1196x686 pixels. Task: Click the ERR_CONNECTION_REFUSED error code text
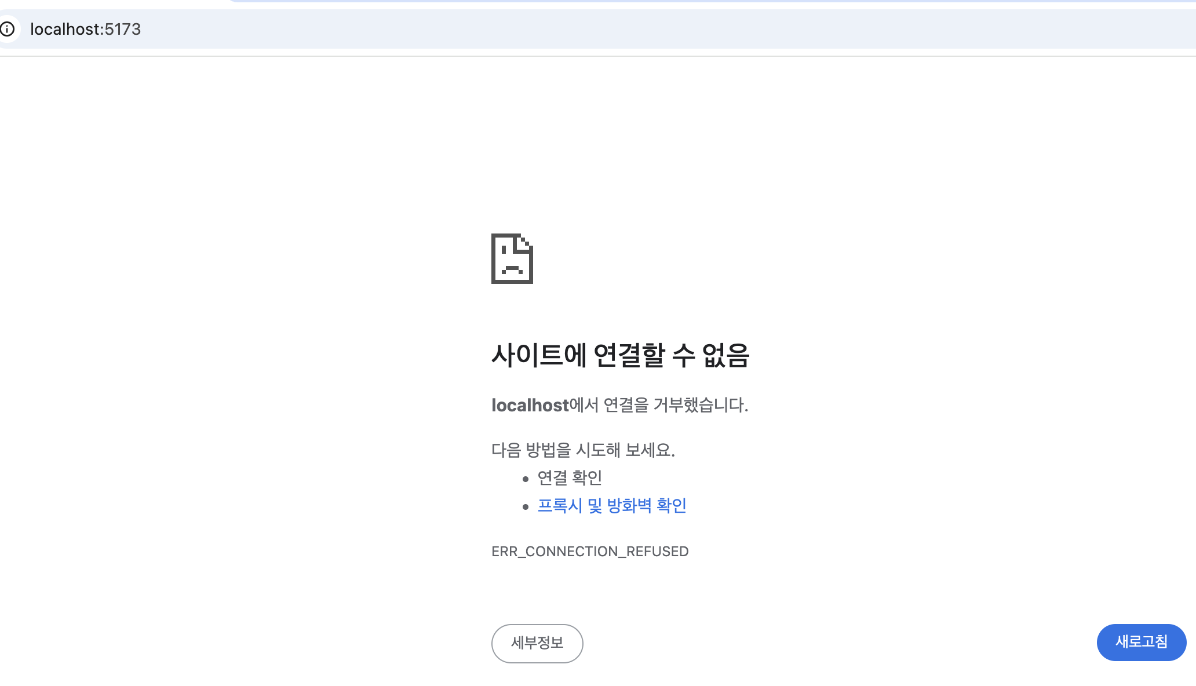point(589,552)
